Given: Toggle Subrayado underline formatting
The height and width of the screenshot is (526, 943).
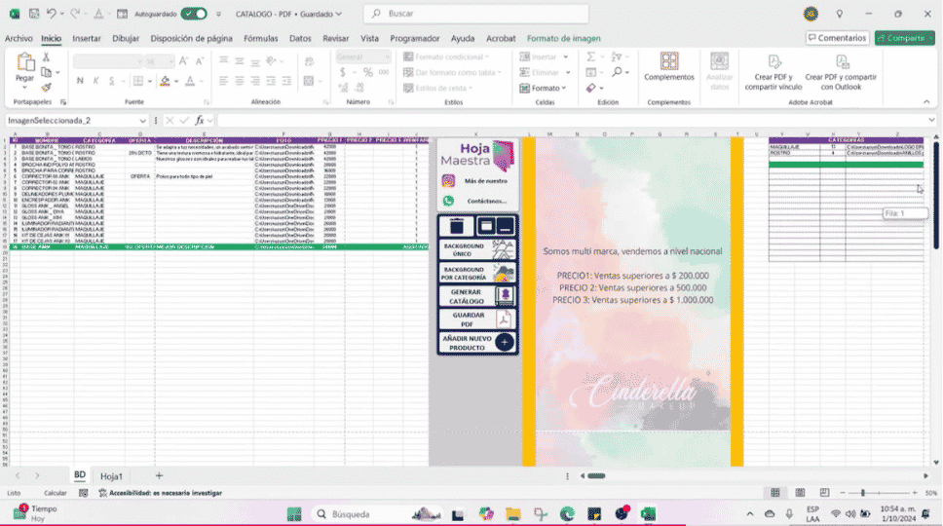Looking at the screenshot, I should click(111, 81).
